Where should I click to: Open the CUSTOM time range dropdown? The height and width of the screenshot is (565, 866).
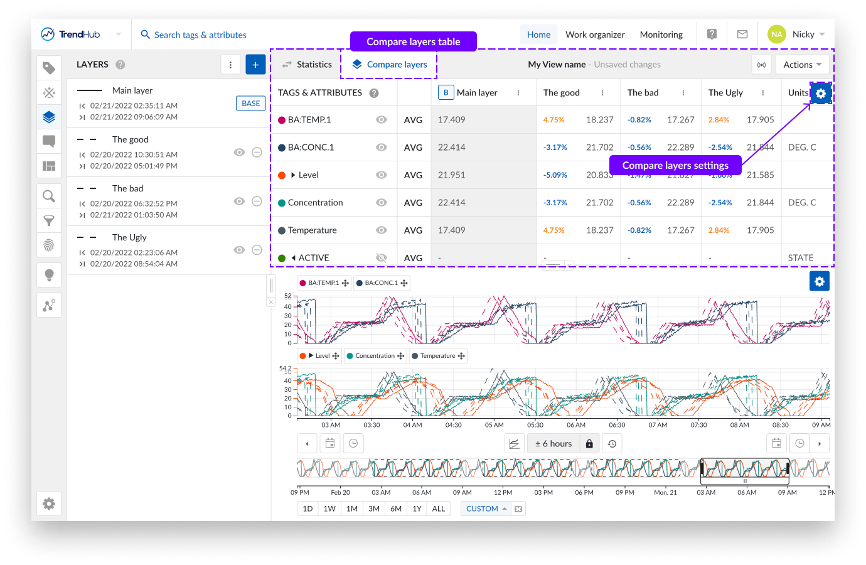(x=486, y=508)
